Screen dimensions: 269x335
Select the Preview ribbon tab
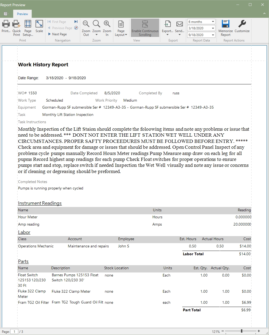[22, 14]
